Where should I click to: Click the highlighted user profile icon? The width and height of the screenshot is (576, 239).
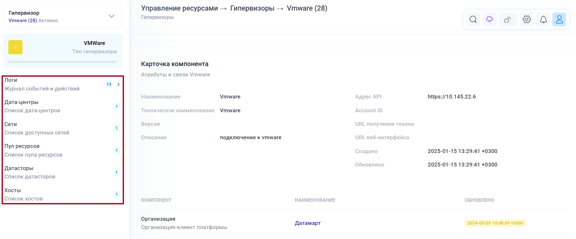(x=560, y=19)
